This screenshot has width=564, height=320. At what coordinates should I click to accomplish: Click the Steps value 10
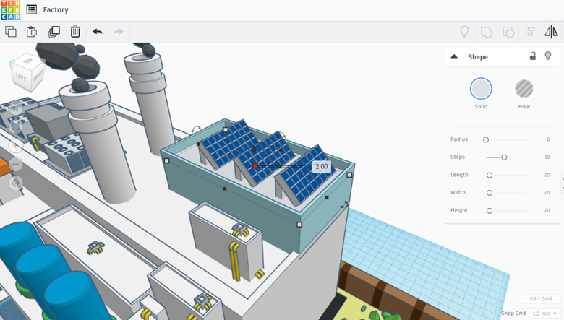547,157
